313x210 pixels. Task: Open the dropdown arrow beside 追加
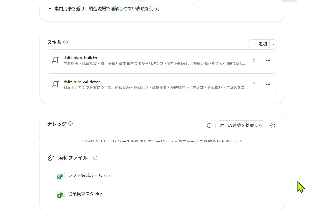[x=273, y=44]
